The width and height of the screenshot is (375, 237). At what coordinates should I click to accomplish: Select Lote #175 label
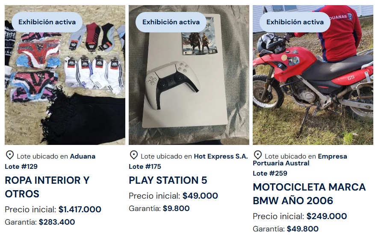pos(145,166)
